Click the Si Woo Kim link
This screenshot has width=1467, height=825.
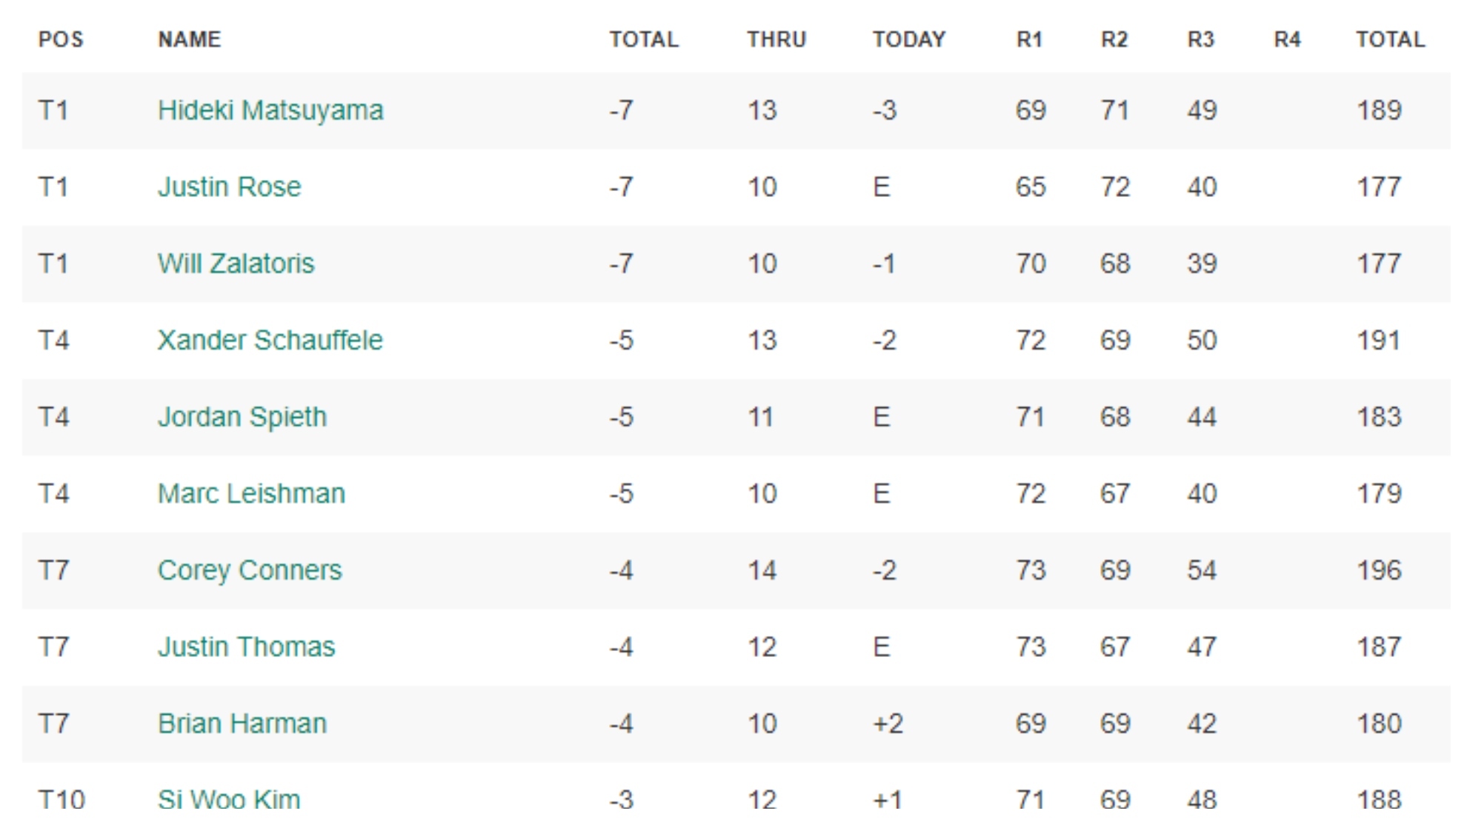click(229, 799)
